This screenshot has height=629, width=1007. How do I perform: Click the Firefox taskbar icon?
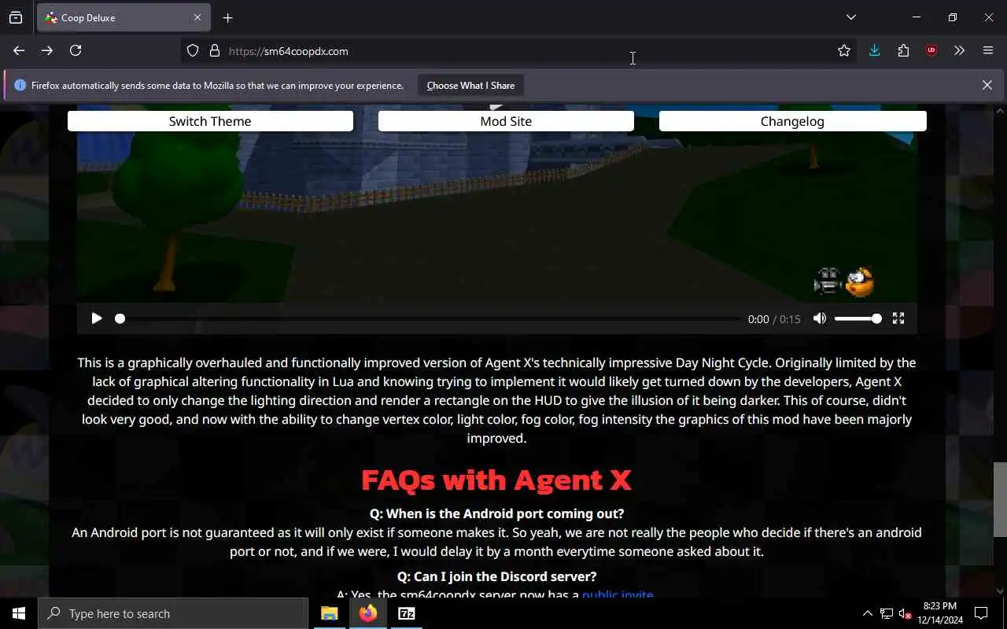point(368,613)
